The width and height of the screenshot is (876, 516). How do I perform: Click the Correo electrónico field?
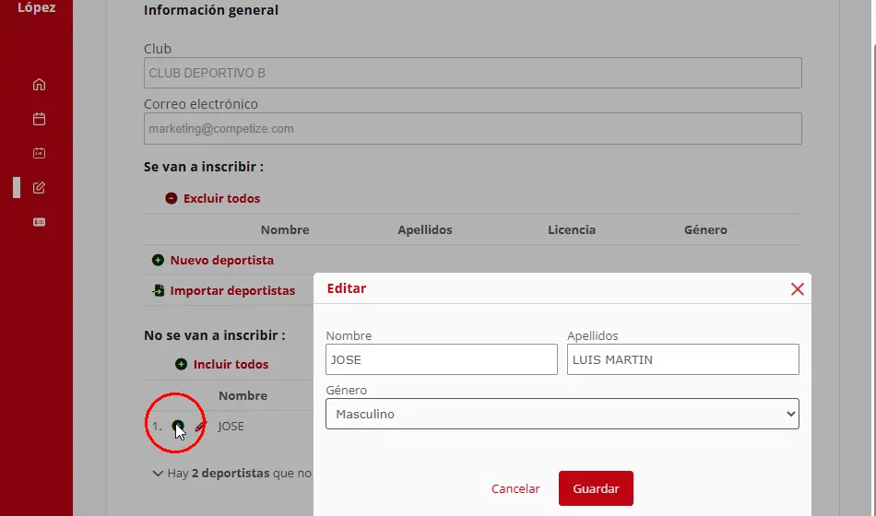click(x=473, y=128)
